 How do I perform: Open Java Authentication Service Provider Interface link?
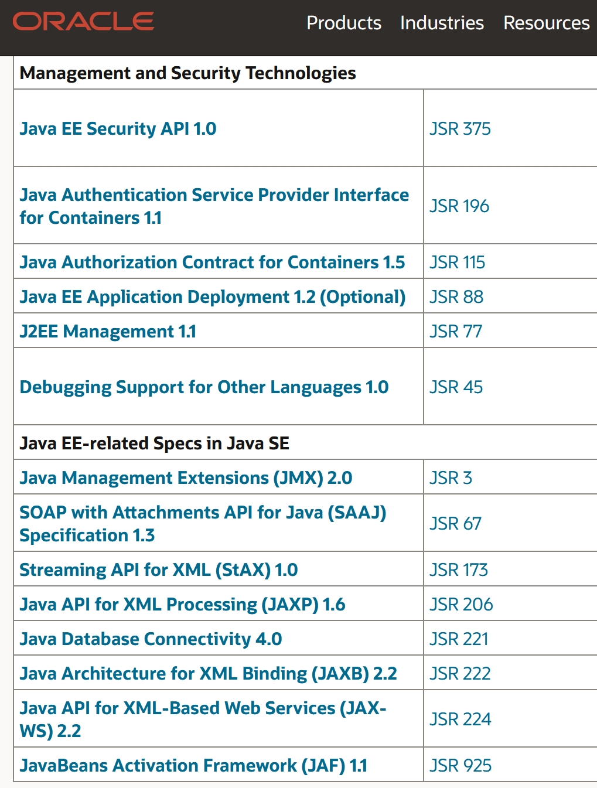click(214, 206)
